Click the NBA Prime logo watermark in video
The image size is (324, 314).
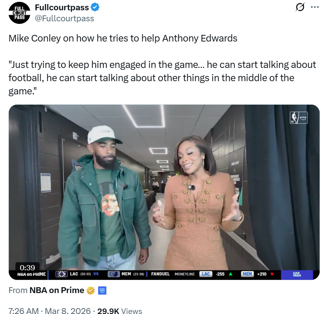pos(299,118)
